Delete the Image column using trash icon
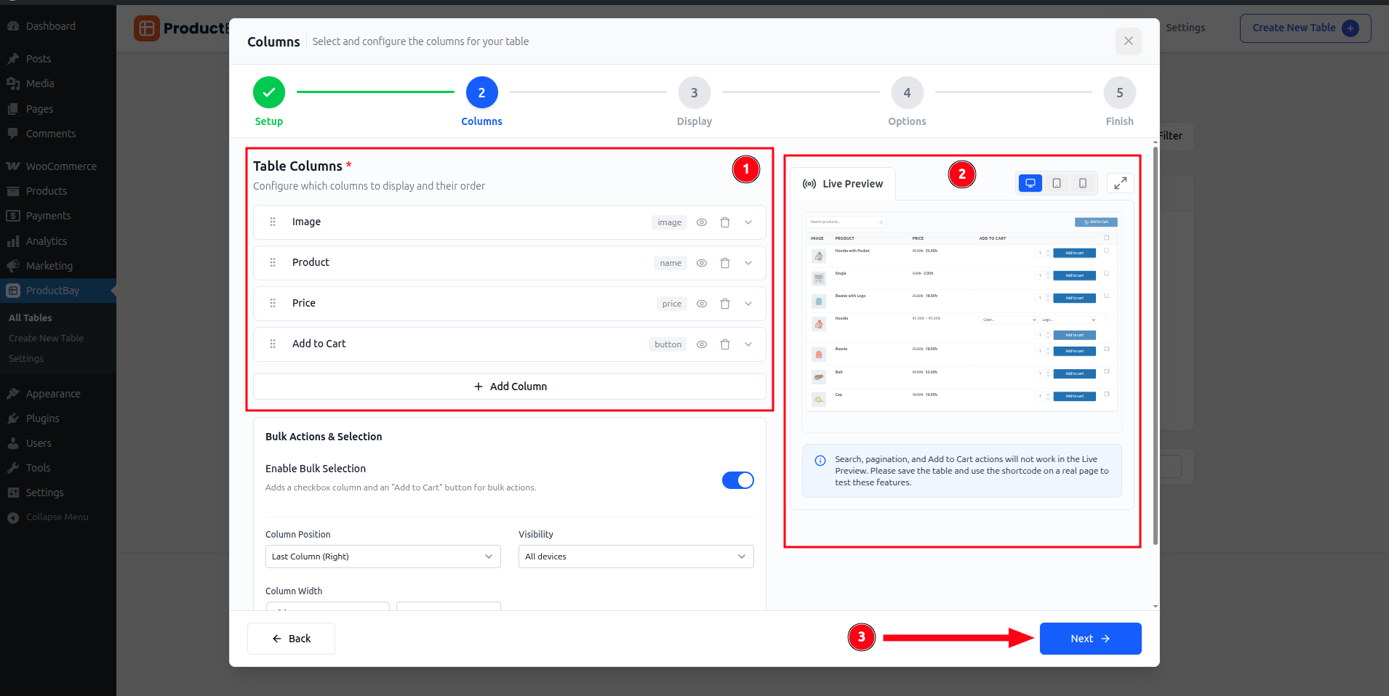1389x696 pixels. point(724,222)
